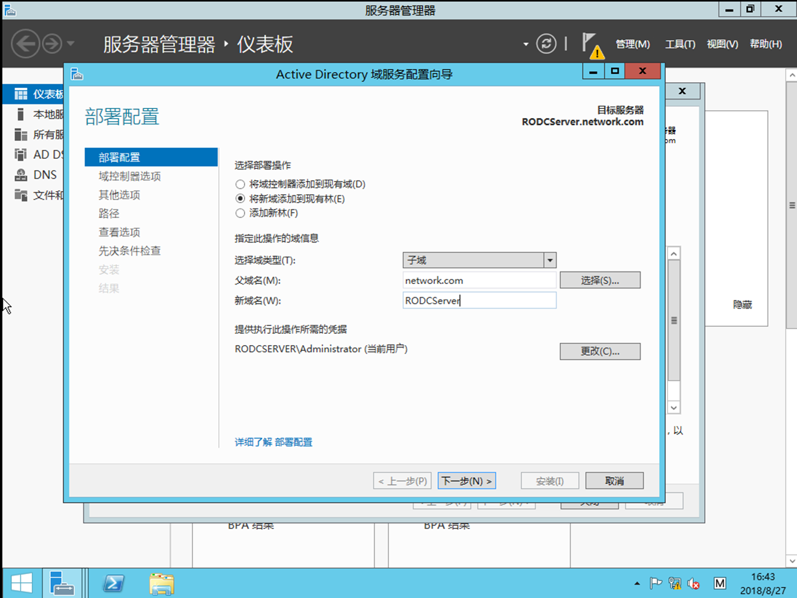
Task: Click the muted volume tray icon
Action: tap(693, 583)
